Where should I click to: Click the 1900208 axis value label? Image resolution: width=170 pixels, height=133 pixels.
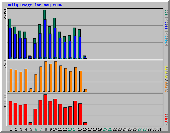[x=5, y=100]
